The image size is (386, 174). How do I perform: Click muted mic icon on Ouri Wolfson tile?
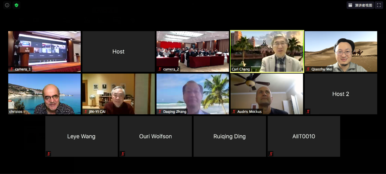pos(123,154)
